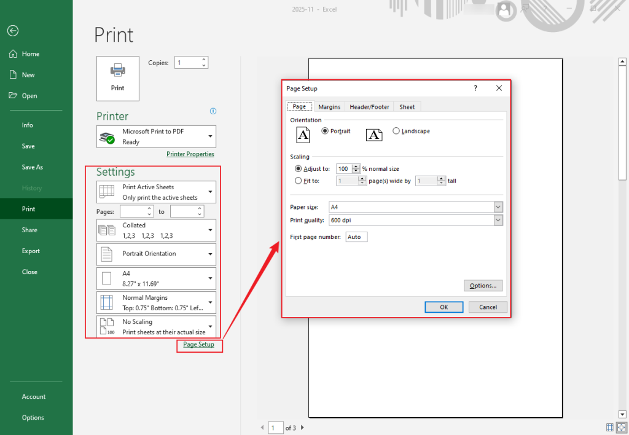Click the back arrow to exit Print view

click(12, 31)
